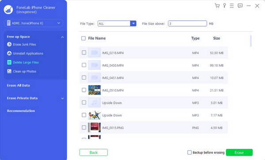The width and height of the screenshot is (265, 160).
Task: Open IMG_0015.PNG image thumbnail
Action: click(95, 128)
